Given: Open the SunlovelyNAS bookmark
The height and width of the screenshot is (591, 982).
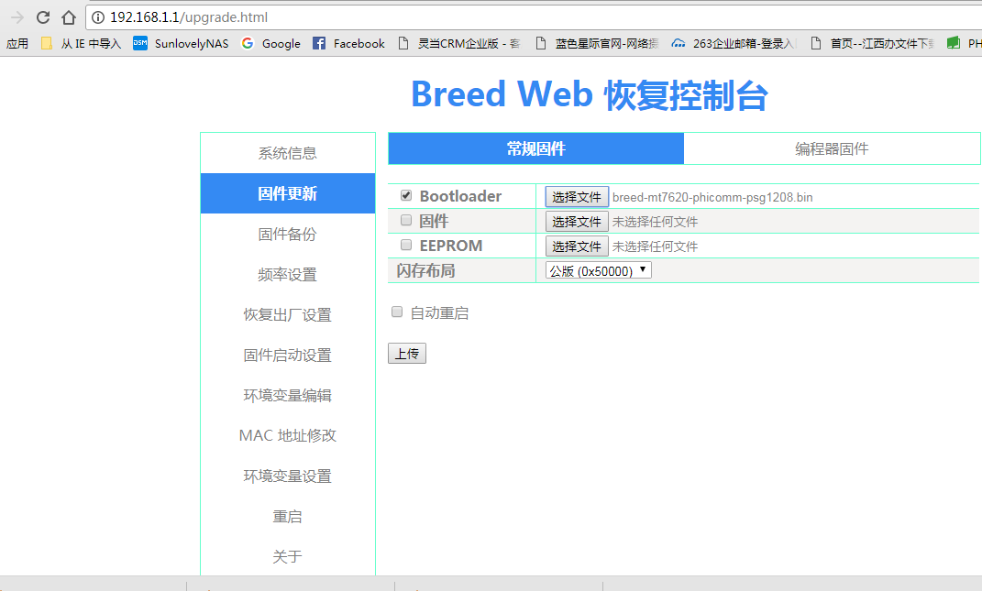Looking at the screenshot, I should (x=181, y=43).
